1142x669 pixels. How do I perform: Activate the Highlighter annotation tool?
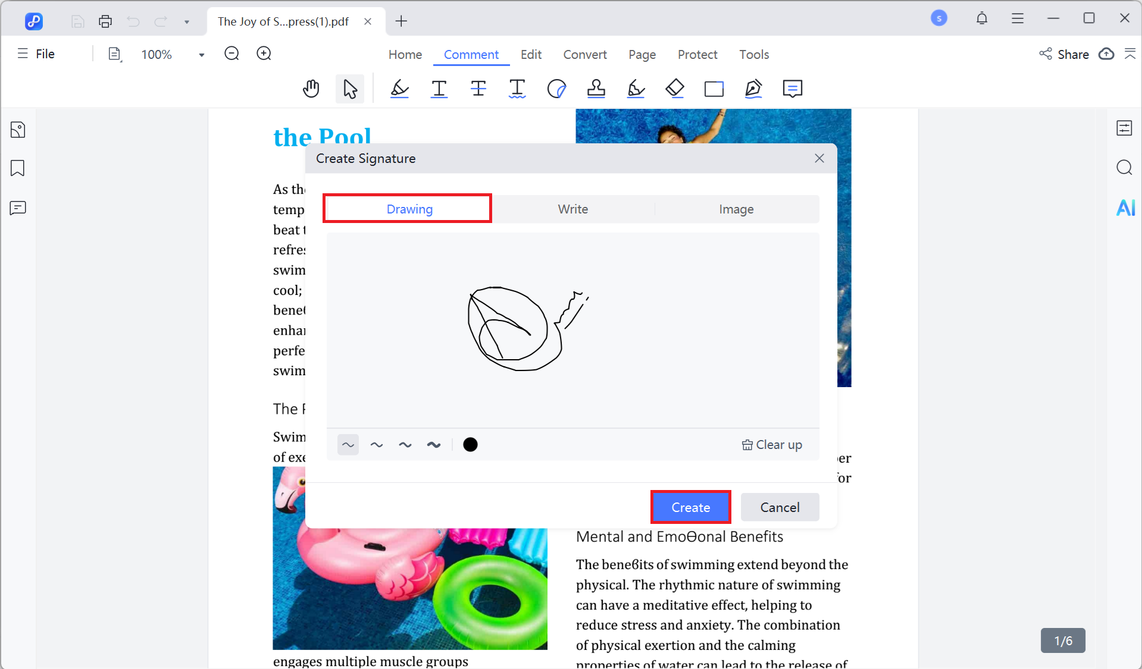(x=399, y=89)
